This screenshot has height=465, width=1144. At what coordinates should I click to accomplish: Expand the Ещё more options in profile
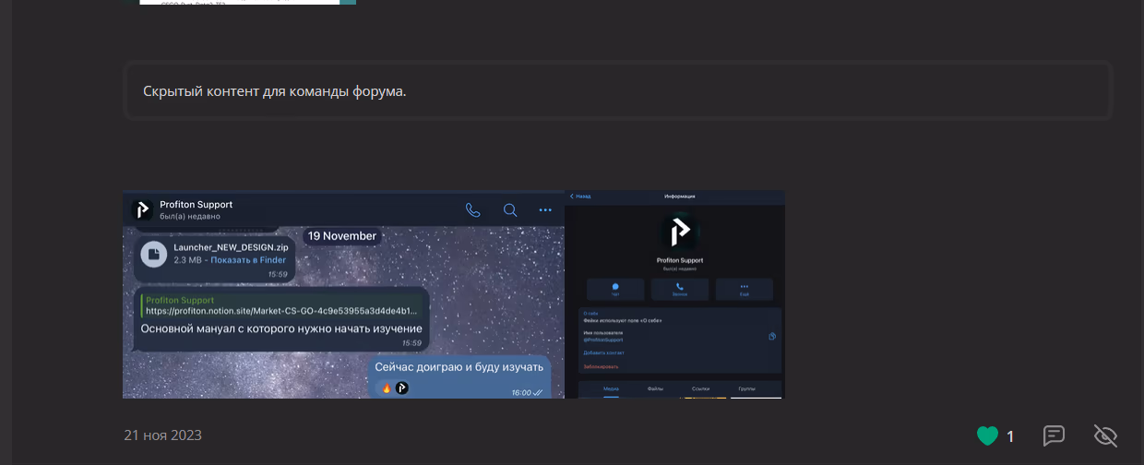pyautogui.click(x=744, y=289)
